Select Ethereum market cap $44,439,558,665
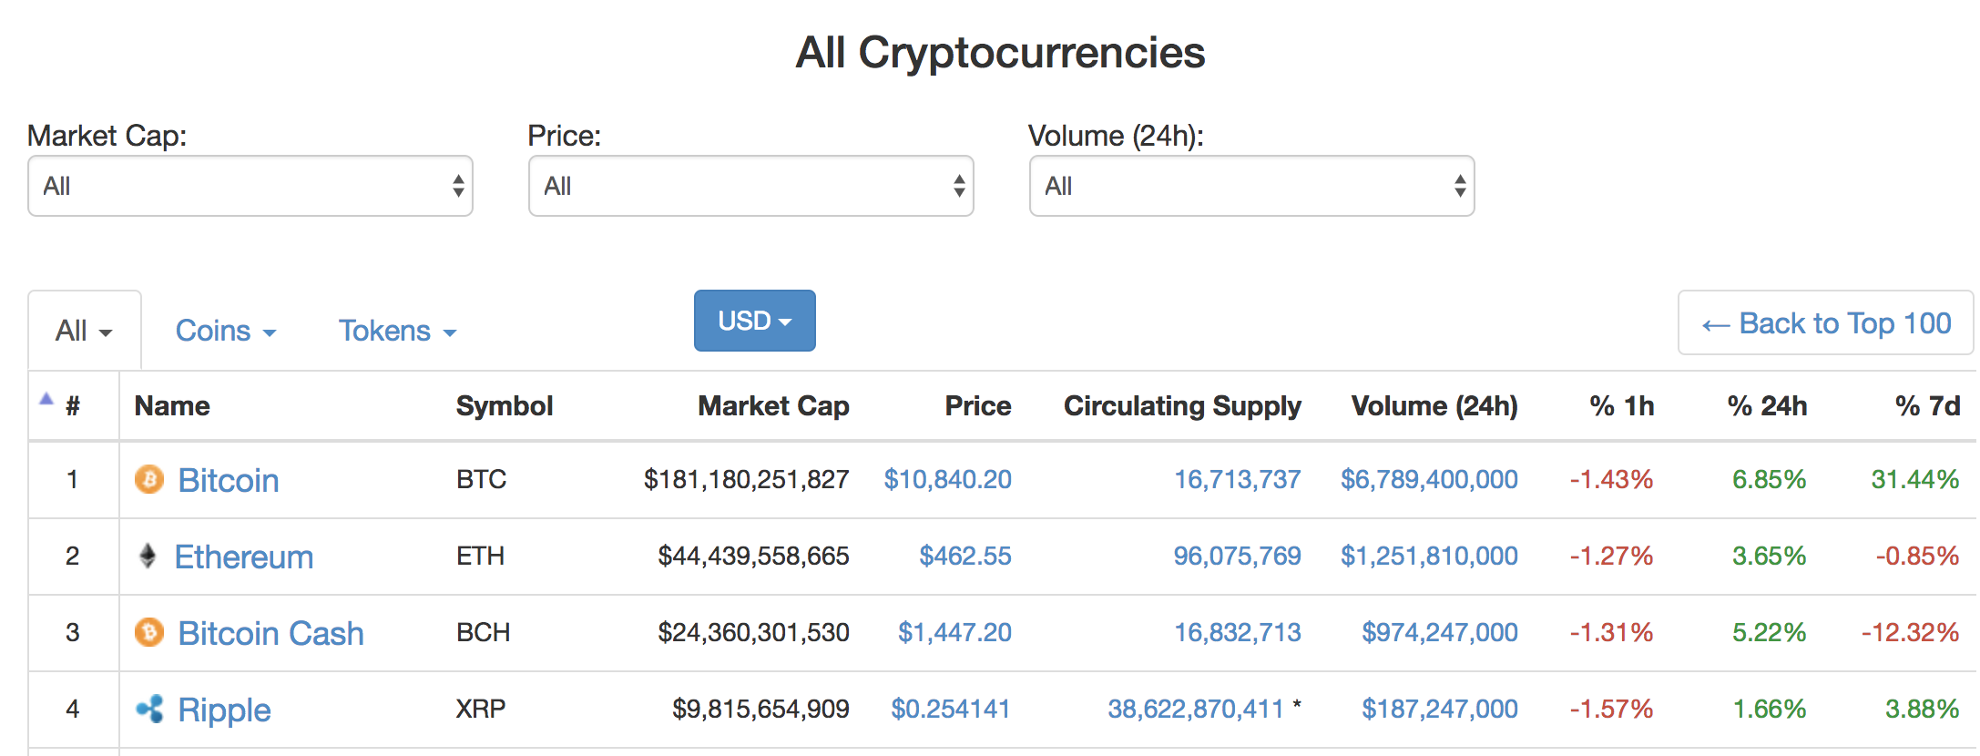This screenshot has height=756, width=1980. [754, 556]
